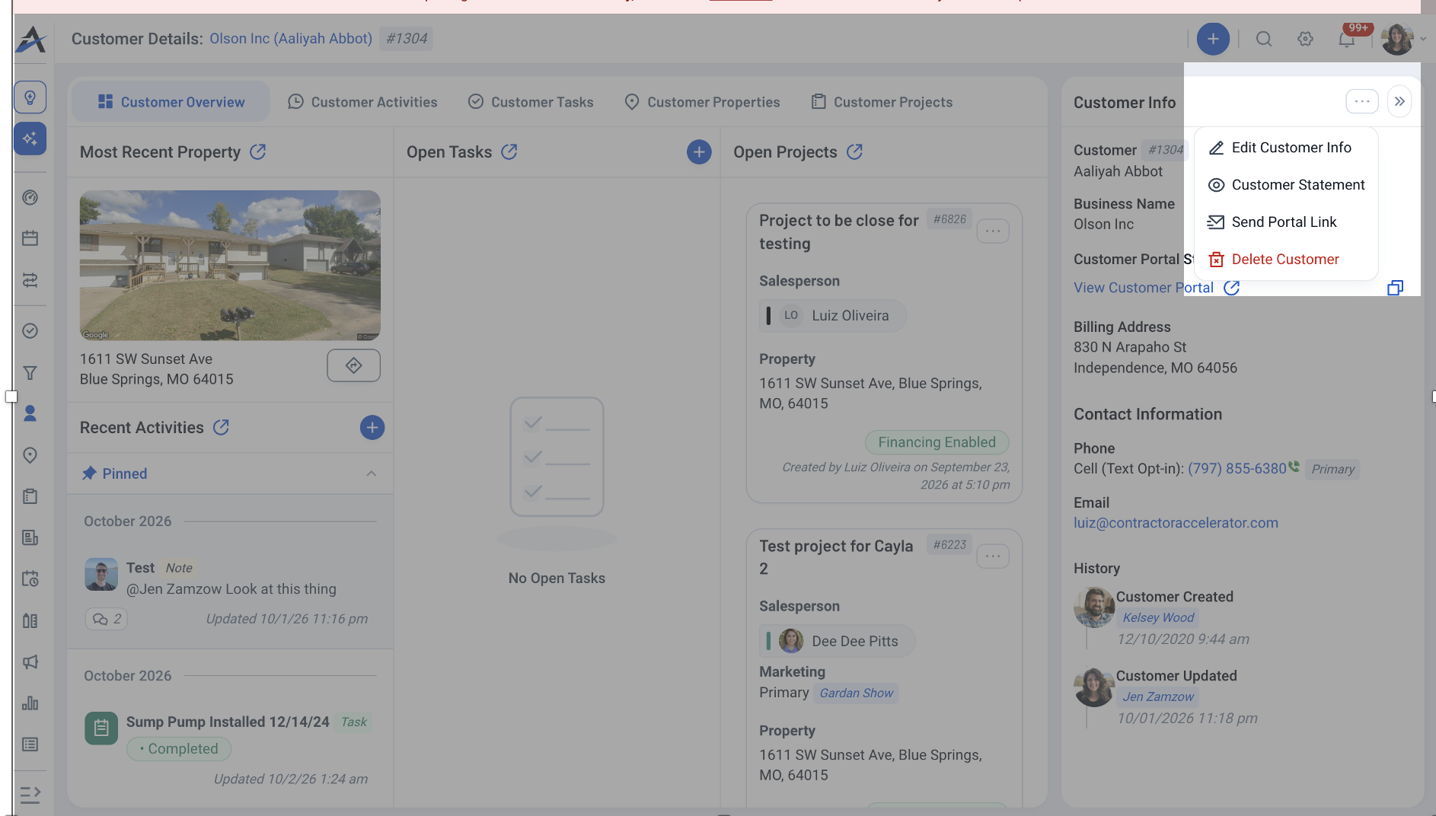
Task: Click email luiz@contractoraccelerator.com
Action: [1176, 523]
